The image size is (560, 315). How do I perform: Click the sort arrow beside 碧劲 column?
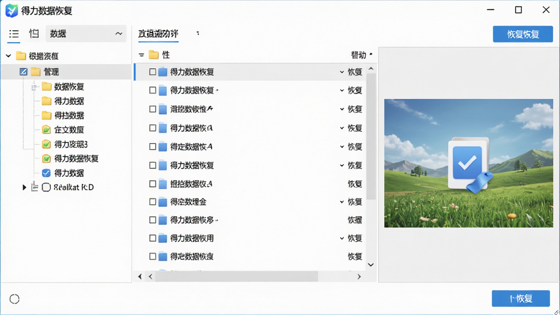(371, 54)
